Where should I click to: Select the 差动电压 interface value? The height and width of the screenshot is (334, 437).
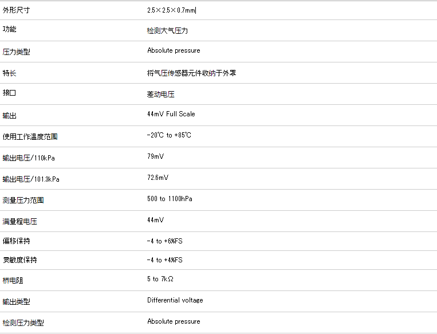160,95
